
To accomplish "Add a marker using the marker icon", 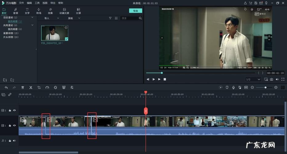I will 227,87.
